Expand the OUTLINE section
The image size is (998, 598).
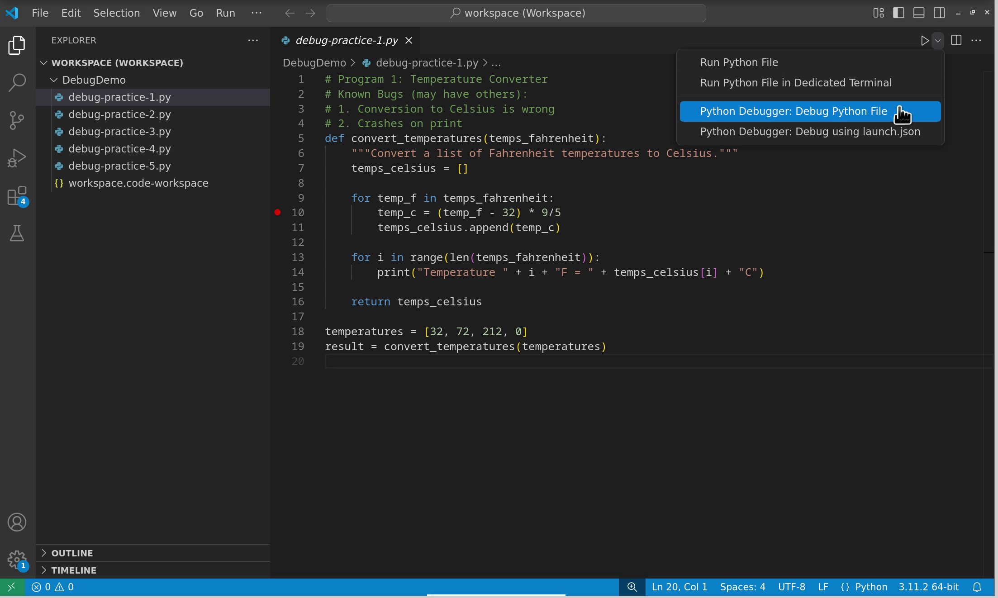72,553
